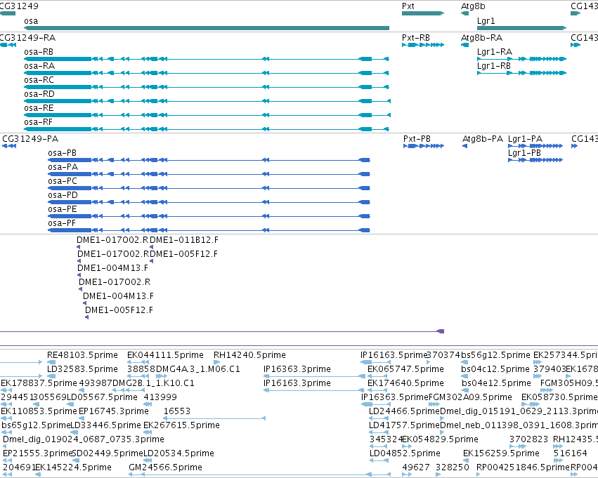Click the 516164 feature label
This screenshot has height=478, width=598.
tap(571, 454)
